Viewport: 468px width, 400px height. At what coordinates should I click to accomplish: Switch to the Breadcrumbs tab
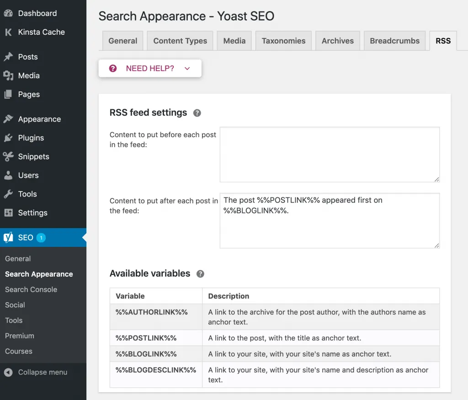click(x=394, y=41)
